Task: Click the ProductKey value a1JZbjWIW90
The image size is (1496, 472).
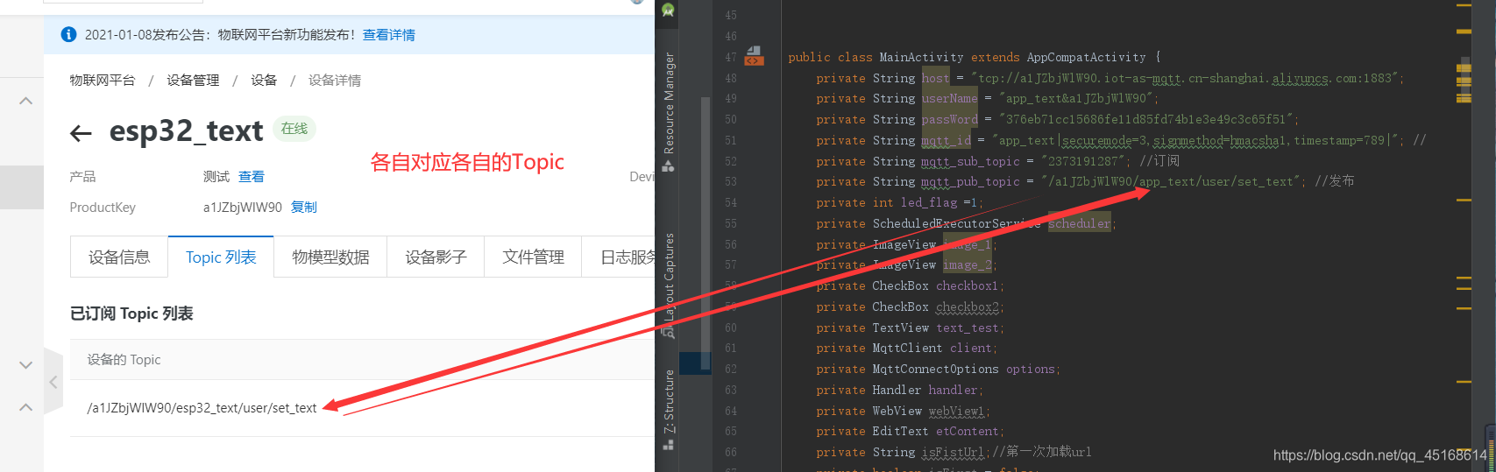Action: coord(243,208)
